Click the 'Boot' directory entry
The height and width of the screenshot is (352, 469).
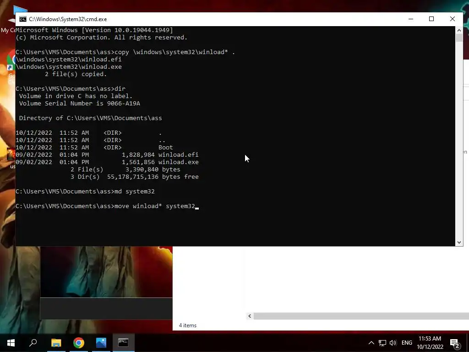pos(166,147)
